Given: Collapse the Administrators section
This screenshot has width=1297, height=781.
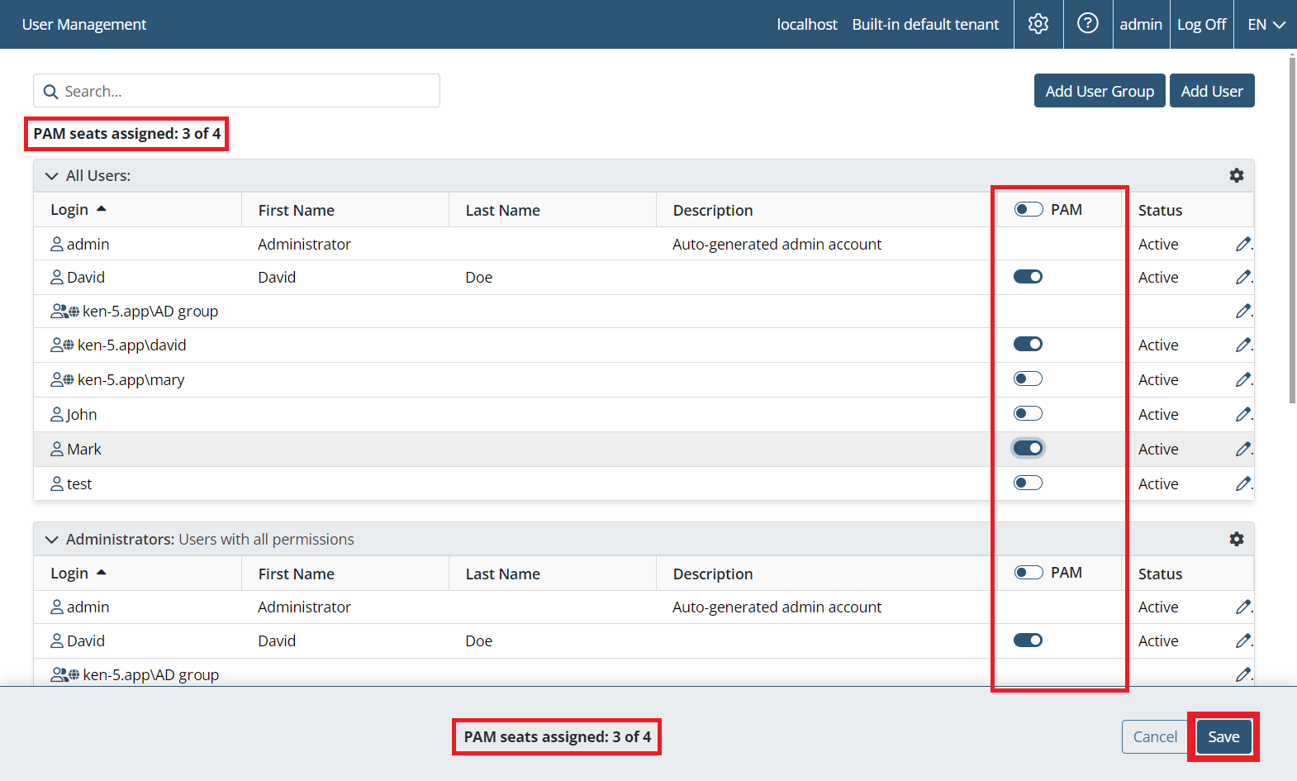Looking at the screenshot, I should [x=51, y=540].
